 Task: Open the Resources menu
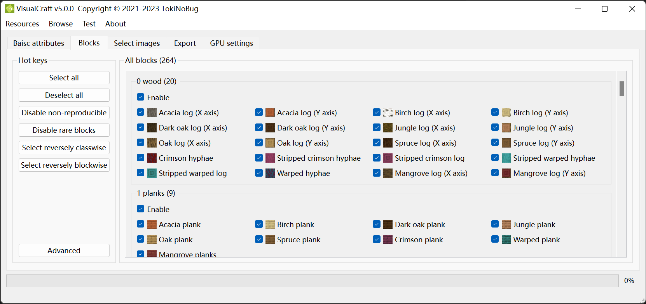click(x=22, y=24)
